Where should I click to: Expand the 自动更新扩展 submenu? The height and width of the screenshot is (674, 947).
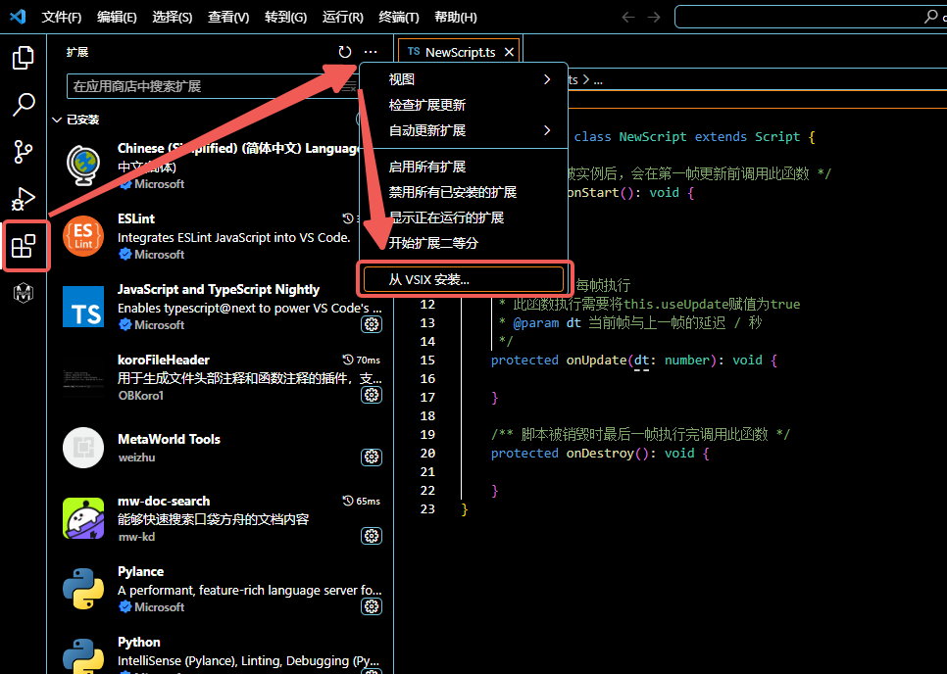click(464, 130)
